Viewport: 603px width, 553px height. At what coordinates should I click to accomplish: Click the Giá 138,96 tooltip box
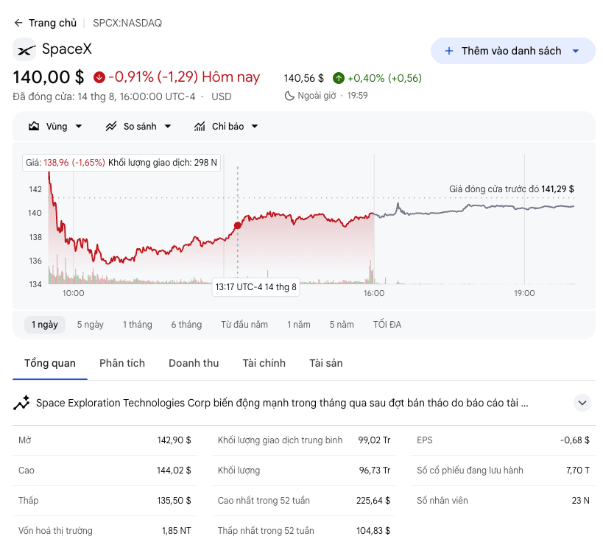(121, 163)
